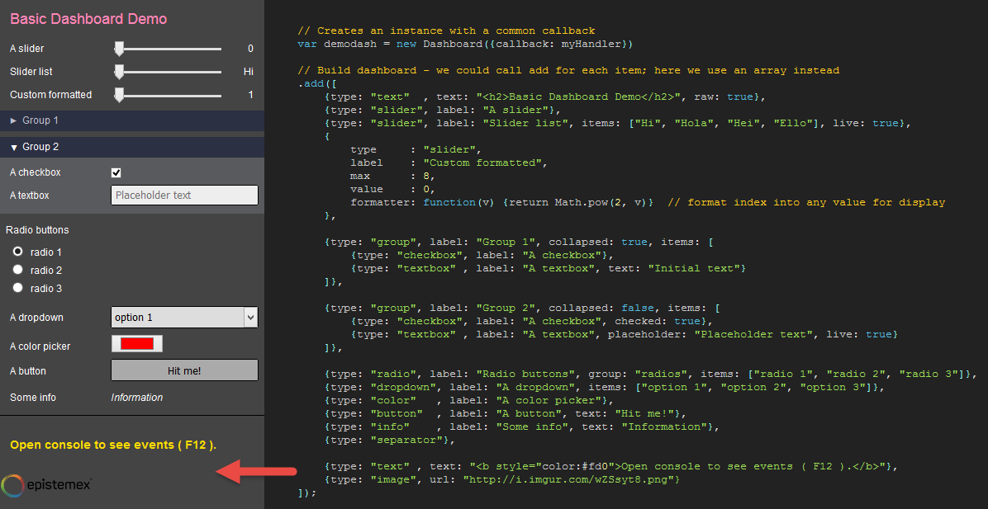Select the radio 2 option
Image resolution: width=988 pixels, height=509 pixels.
[17, 270]
